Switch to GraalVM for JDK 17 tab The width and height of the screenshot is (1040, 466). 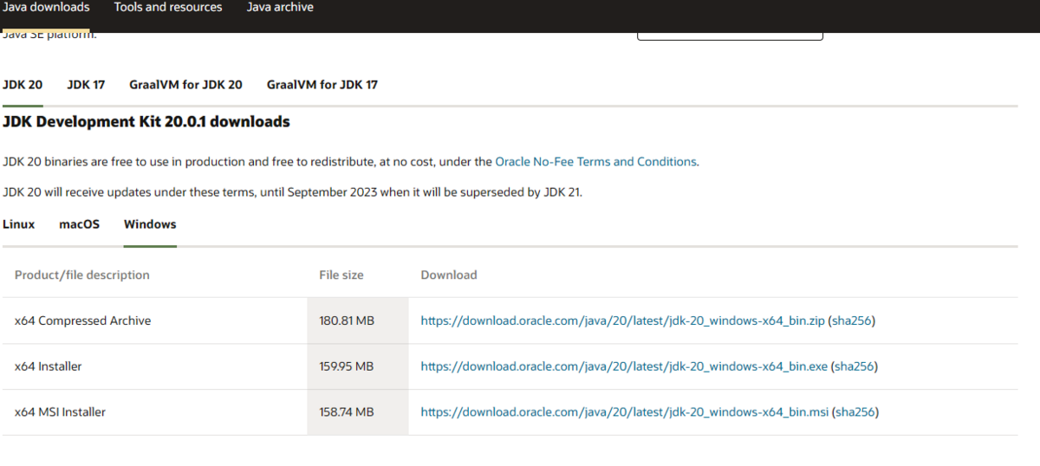tap(322, 85)
